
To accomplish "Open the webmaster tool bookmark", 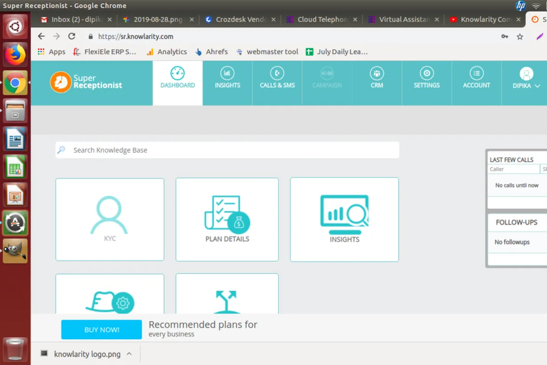I will [267, 52].
